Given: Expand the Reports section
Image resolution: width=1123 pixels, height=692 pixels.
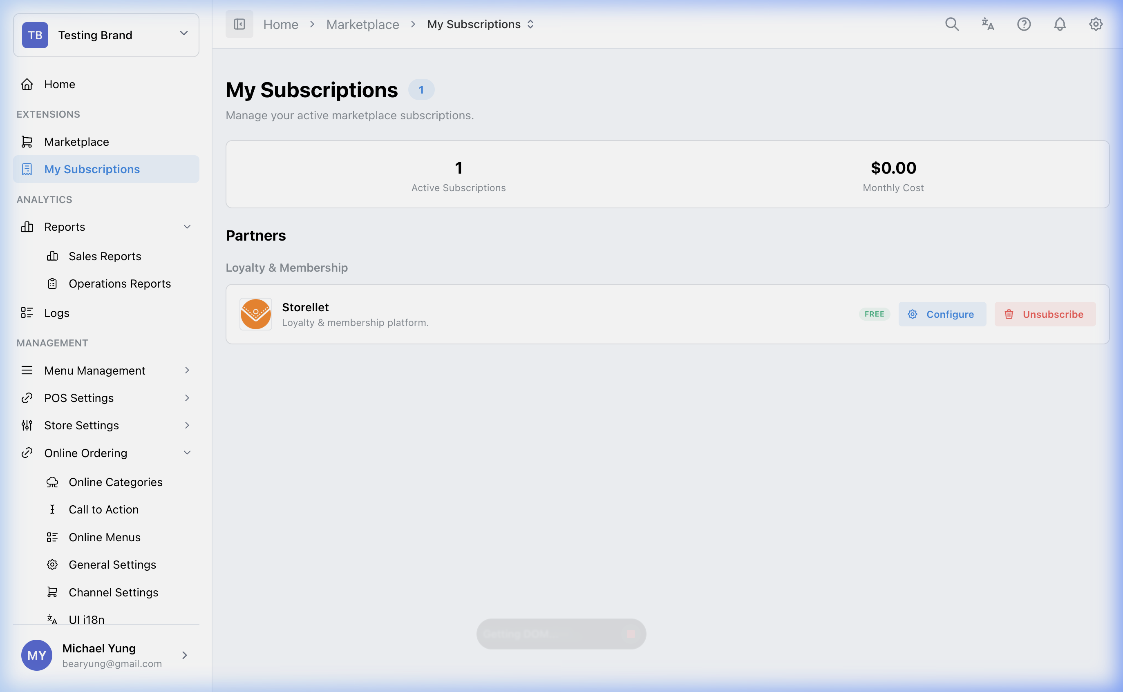Looking at the screenshot, I should [187, 227].
